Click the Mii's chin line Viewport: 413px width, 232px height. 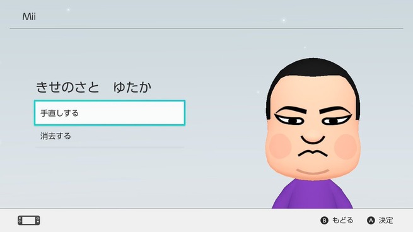click(313, 171)
